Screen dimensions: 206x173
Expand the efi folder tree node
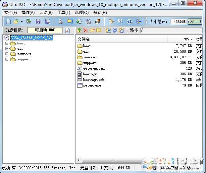pyautogui.click(x=7, y=48)
